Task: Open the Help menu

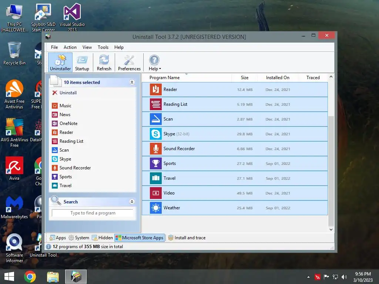Action: coord(119,47)
